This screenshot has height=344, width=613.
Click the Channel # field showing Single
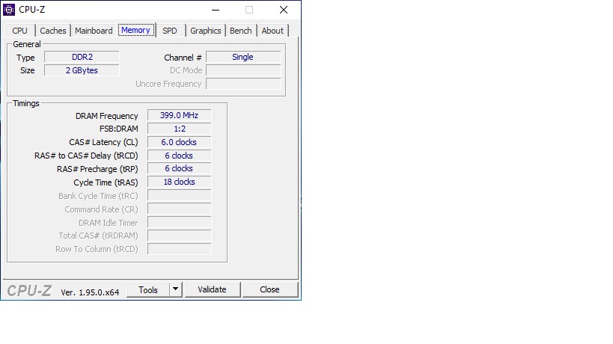(x=243, y=57)
